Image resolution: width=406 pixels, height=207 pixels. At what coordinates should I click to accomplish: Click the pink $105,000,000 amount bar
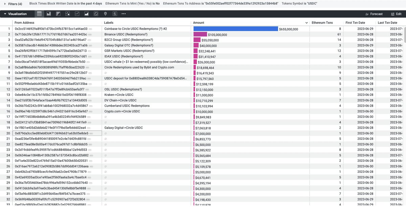coord(200,34)
